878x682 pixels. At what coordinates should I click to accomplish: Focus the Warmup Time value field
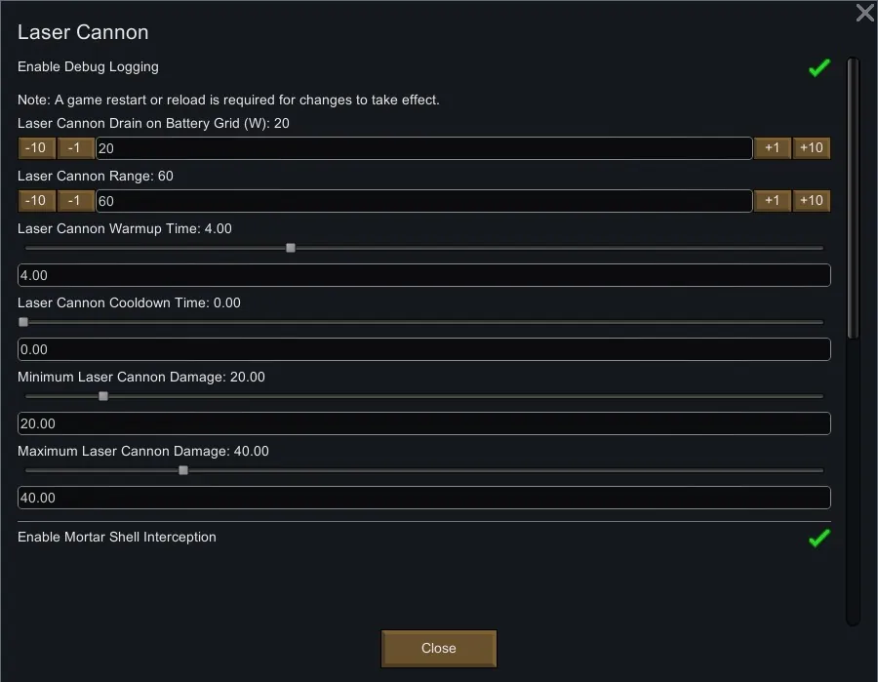(423, 275)
